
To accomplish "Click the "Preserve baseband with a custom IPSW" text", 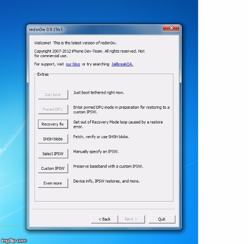I will click(108, 166).
